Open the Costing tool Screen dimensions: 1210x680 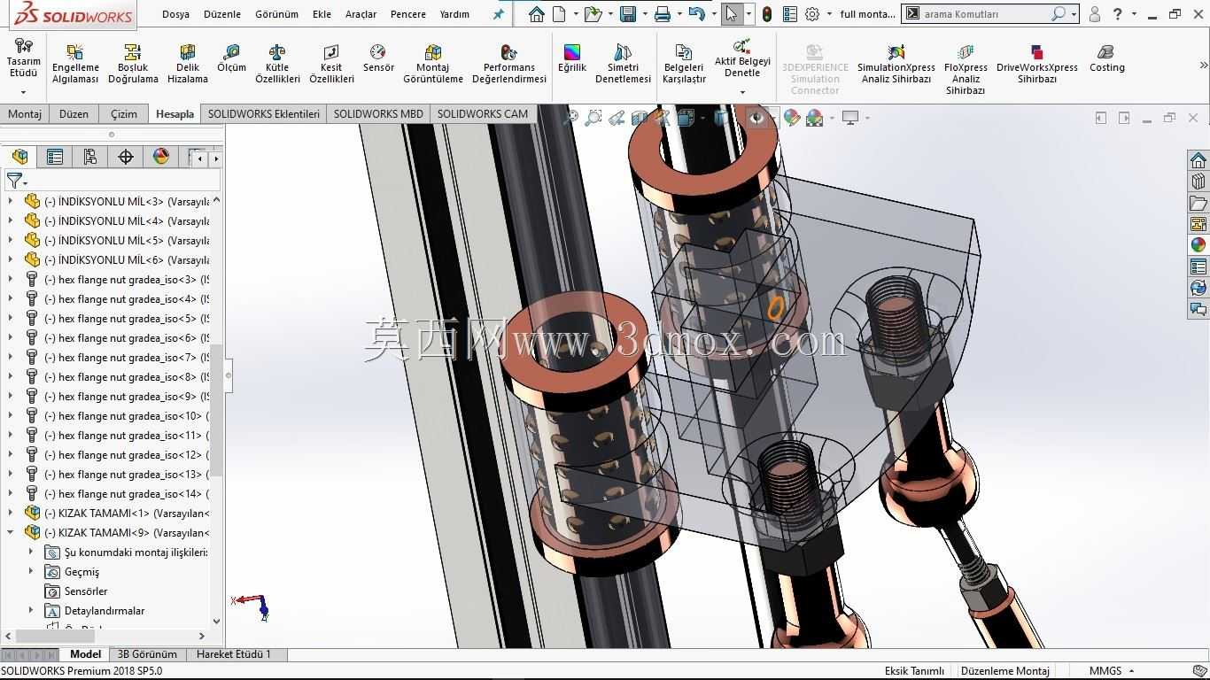pos(1106,58)
